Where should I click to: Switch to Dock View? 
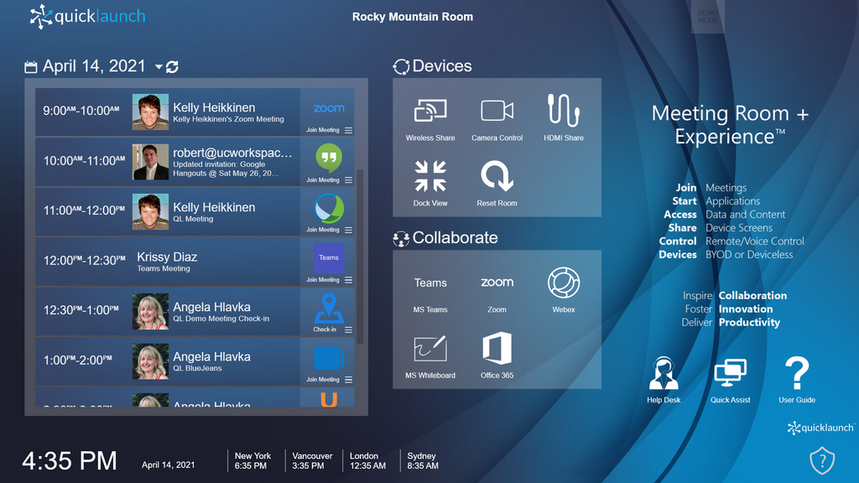[430, 184]
